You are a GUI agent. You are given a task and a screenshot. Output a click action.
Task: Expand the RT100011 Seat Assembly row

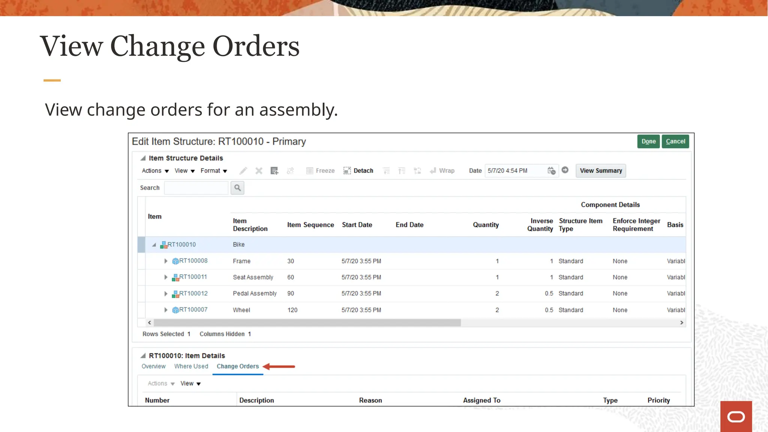click(166, 277)
